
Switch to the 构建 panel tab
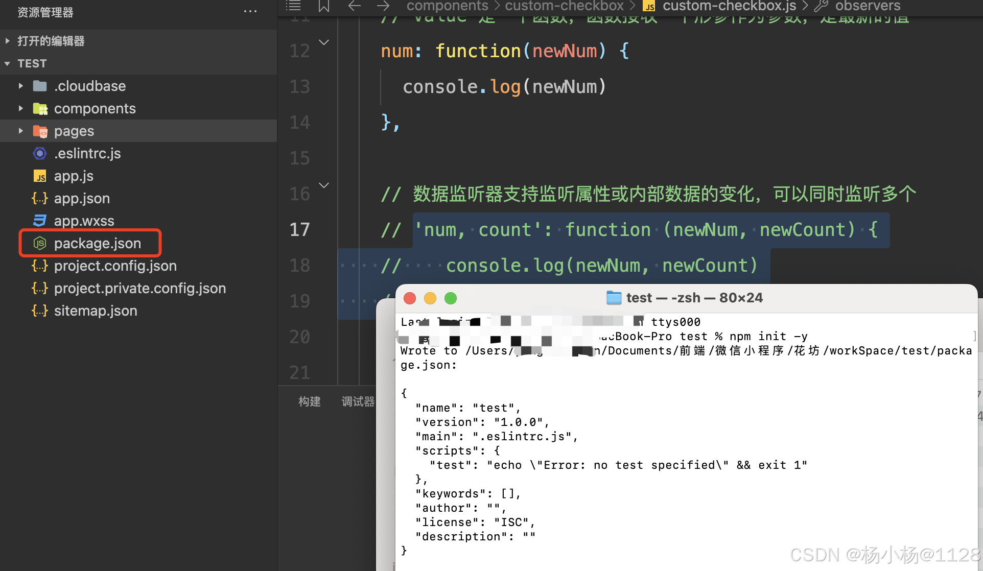[x=310, y=401]
